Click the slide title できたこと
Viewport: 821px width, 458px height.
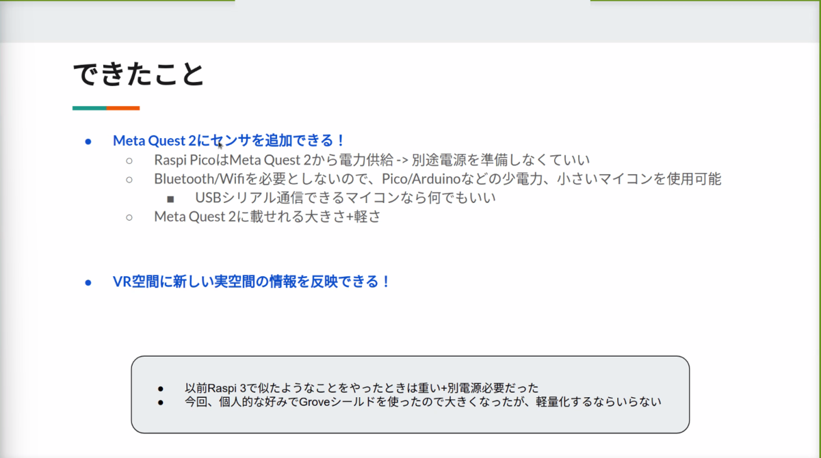pyautogui.click(x=139, y=75)
